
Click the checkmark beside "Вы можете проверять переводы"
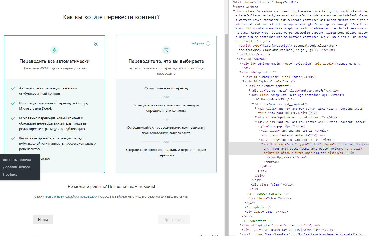[13, 138]
